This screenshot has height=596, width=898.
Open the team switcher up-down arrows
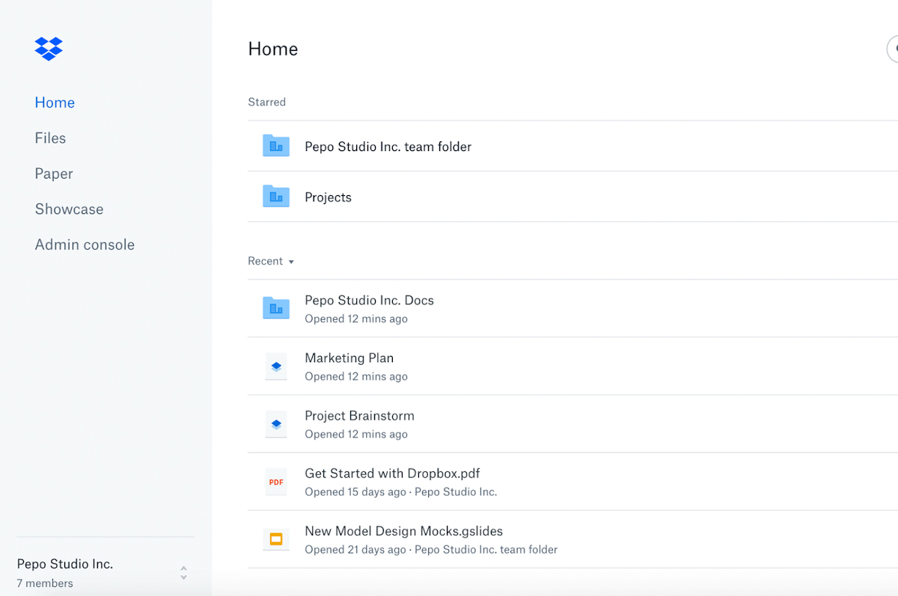[183, 573]
